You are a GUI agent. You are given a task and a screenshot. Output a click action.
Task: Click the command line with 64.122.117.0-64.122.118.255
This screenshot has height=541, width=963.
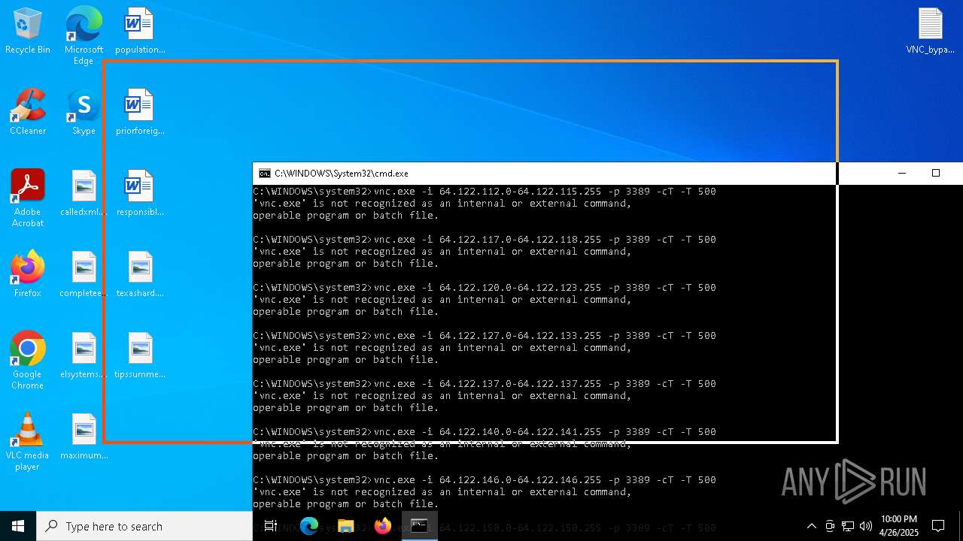pos(485,240)
